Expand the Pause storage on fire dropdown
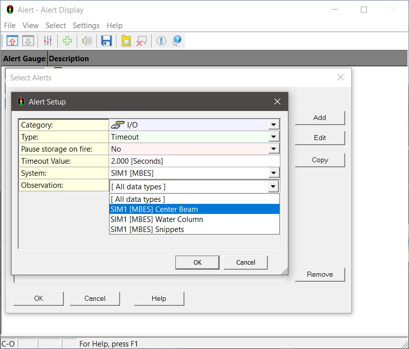Image resolution: width=409 pixels, height=349 pixels. 273,149
